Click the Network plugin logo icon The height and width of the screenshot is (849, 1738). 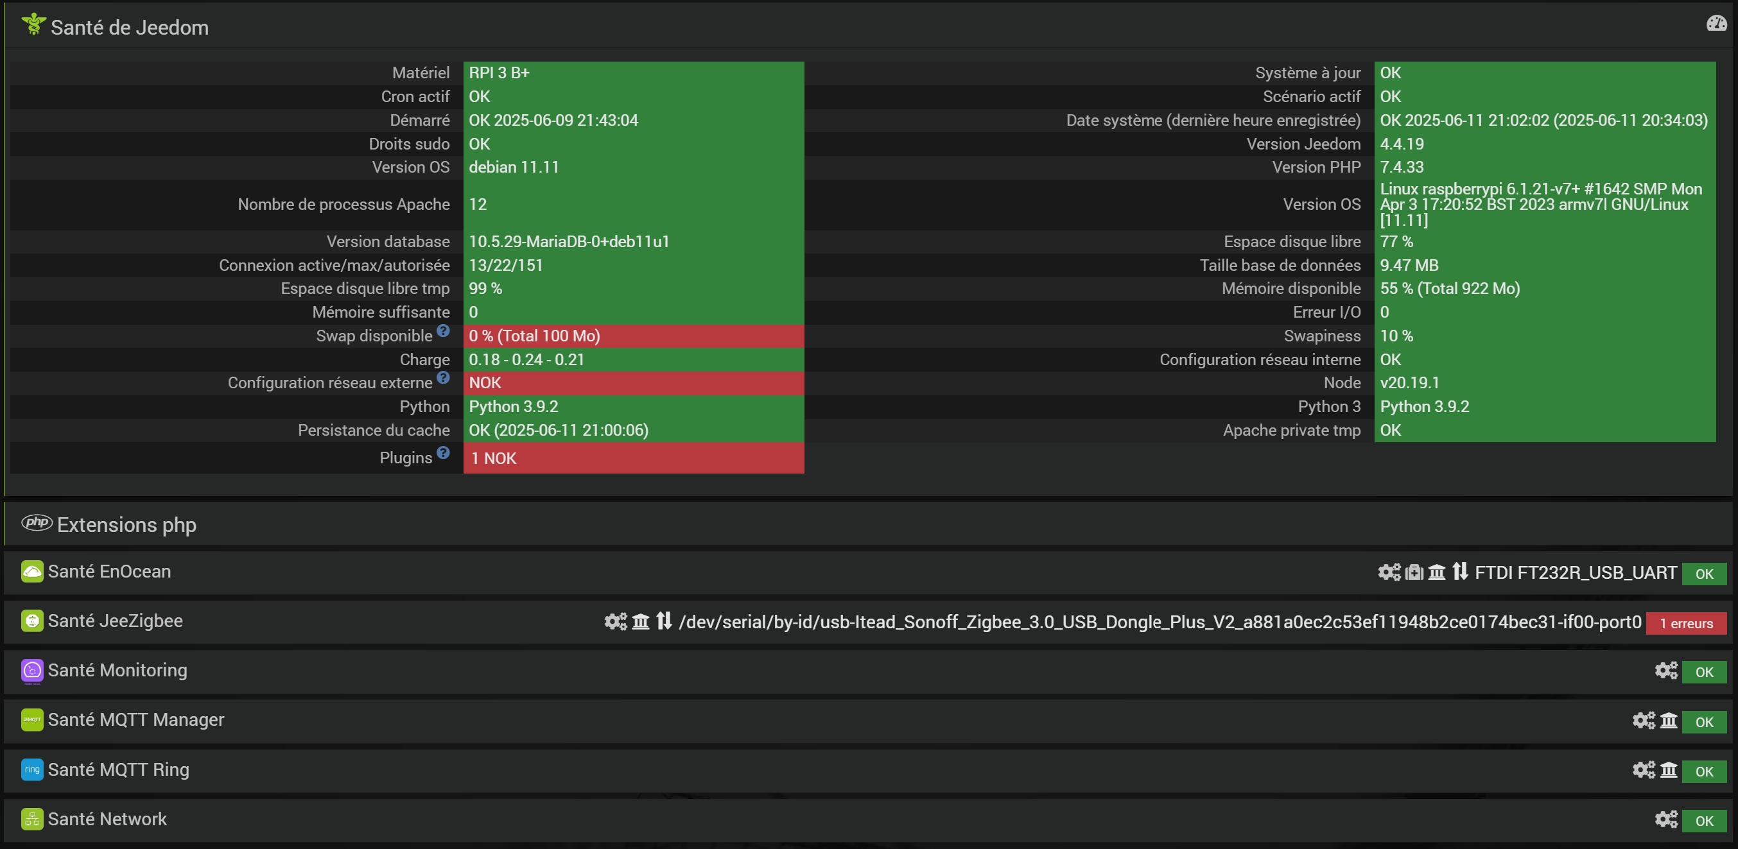pyautogui.click(x=32, y=819)
